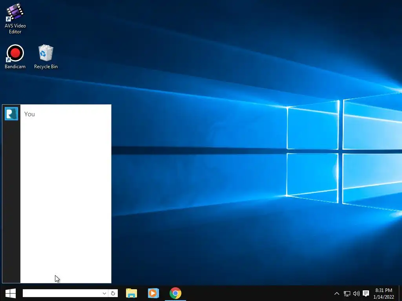The width and height of the screenshot is (402, 301).
Task: Click the "You" account name
Action: tap(29, 114)
